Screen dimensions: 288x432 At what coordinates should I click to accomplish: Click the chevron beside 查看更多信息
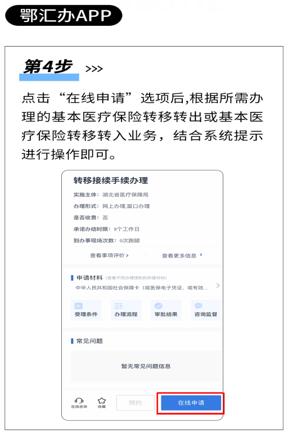[201, 255]
